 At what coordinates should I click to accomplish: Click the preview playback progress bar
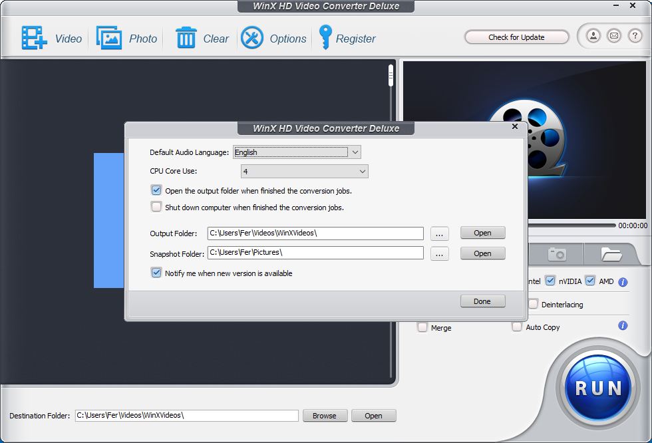pos(571,225)
